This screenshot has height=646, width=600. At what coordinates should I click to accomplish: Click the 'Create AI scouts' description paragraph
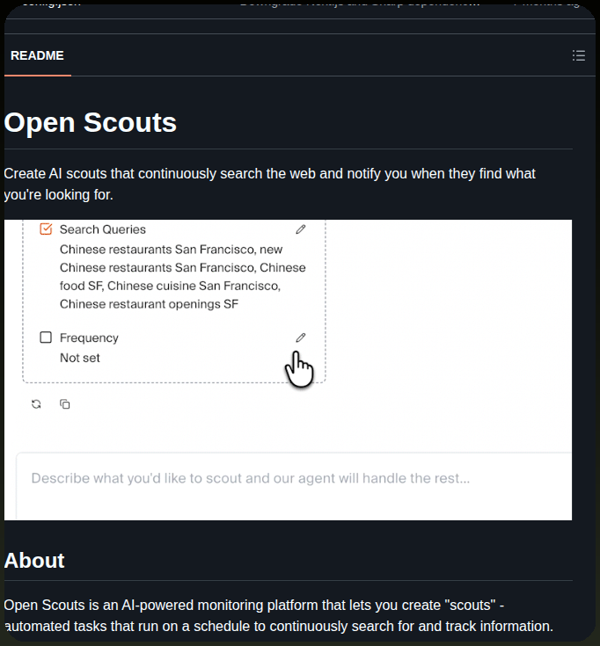tap(270, 185)
